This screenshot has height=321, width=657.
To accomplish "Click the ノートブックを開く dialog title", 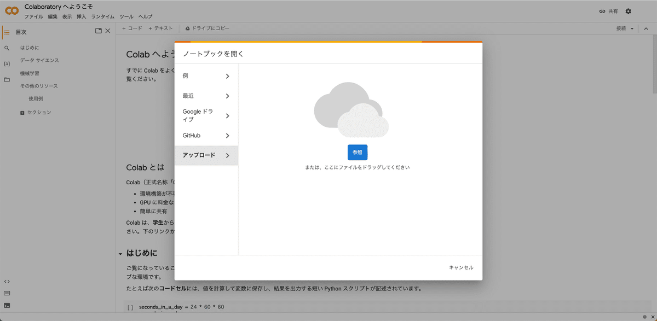I will (x=213, y=54).
